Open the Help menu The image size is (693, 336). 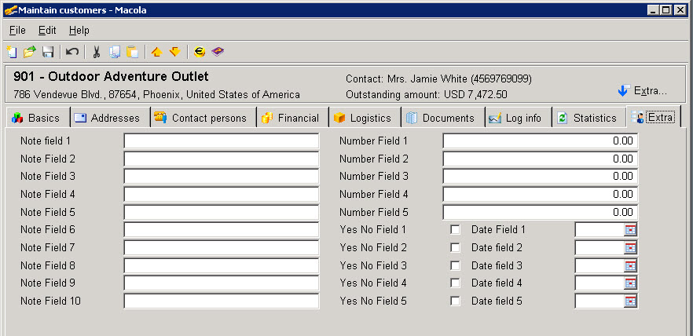coord(79,30)
